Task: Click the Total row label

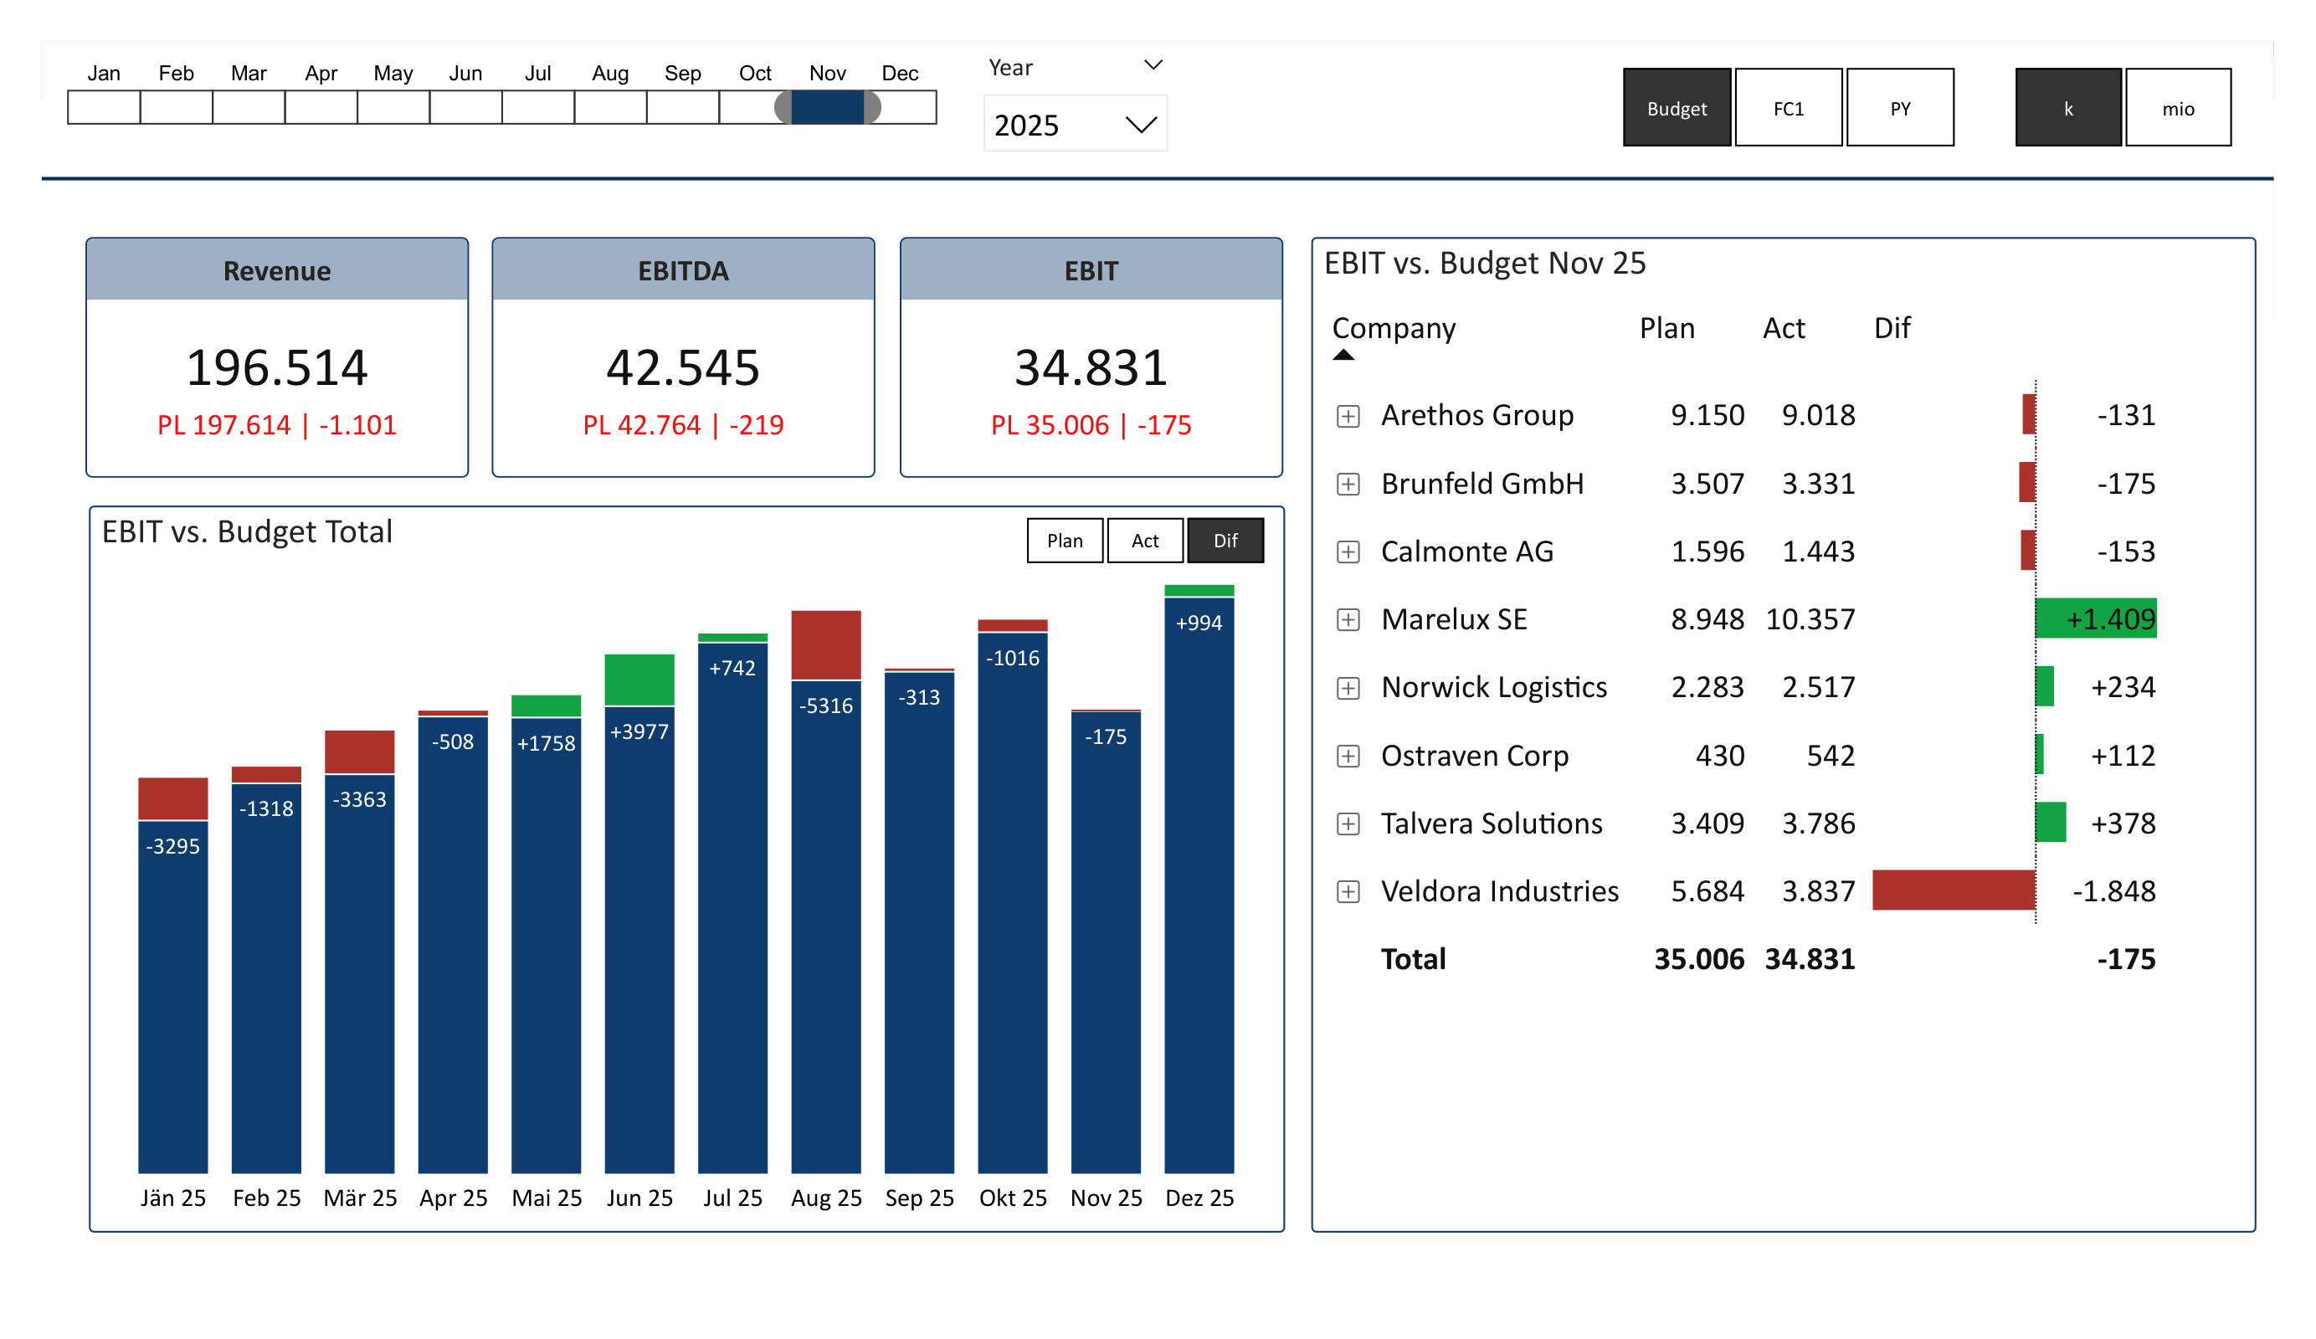Action: point(1413,958)
